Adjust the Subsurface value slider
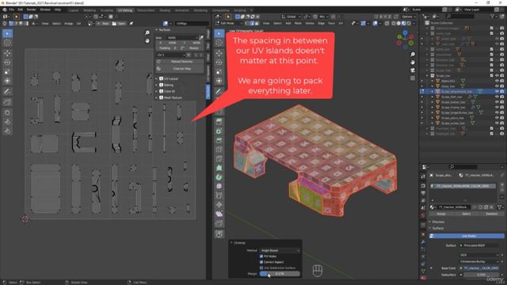Screen dimensions: 507x285 [x=482, y=275]
